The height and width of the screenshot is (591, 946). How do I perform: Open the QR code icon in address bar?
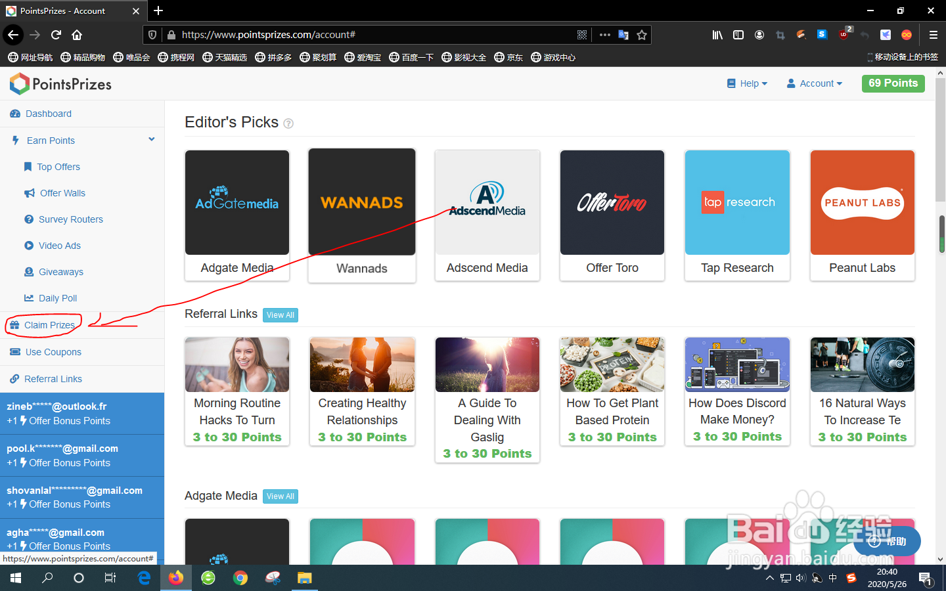click(x=582, y=35)
